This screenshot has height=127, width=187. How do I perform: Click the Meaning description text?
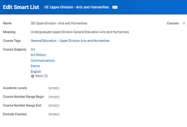click(80, 32)
